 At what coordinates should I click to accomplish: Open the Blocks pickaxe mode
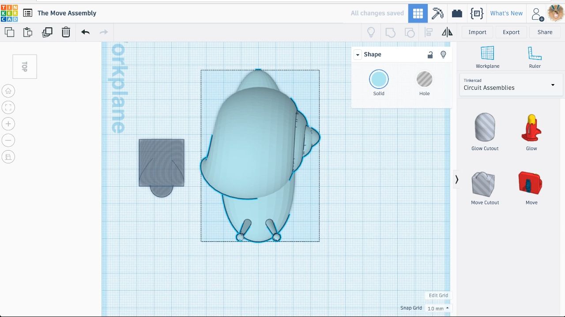pyautogui.click(x=437, y=13)
